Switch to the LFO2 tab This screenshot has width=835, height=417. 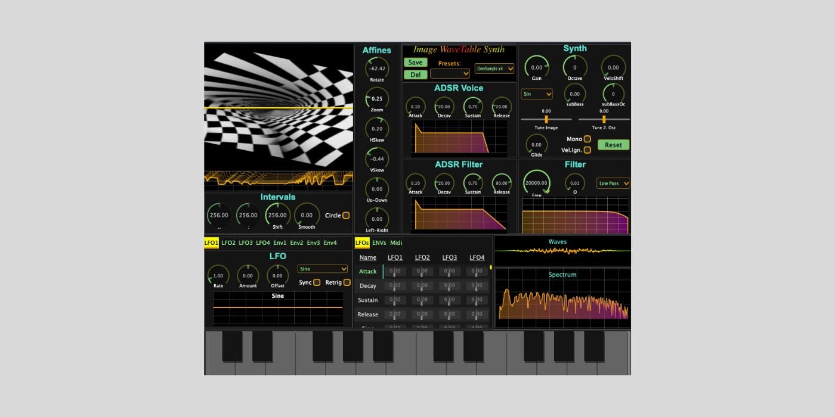click(x=228, y=242)
